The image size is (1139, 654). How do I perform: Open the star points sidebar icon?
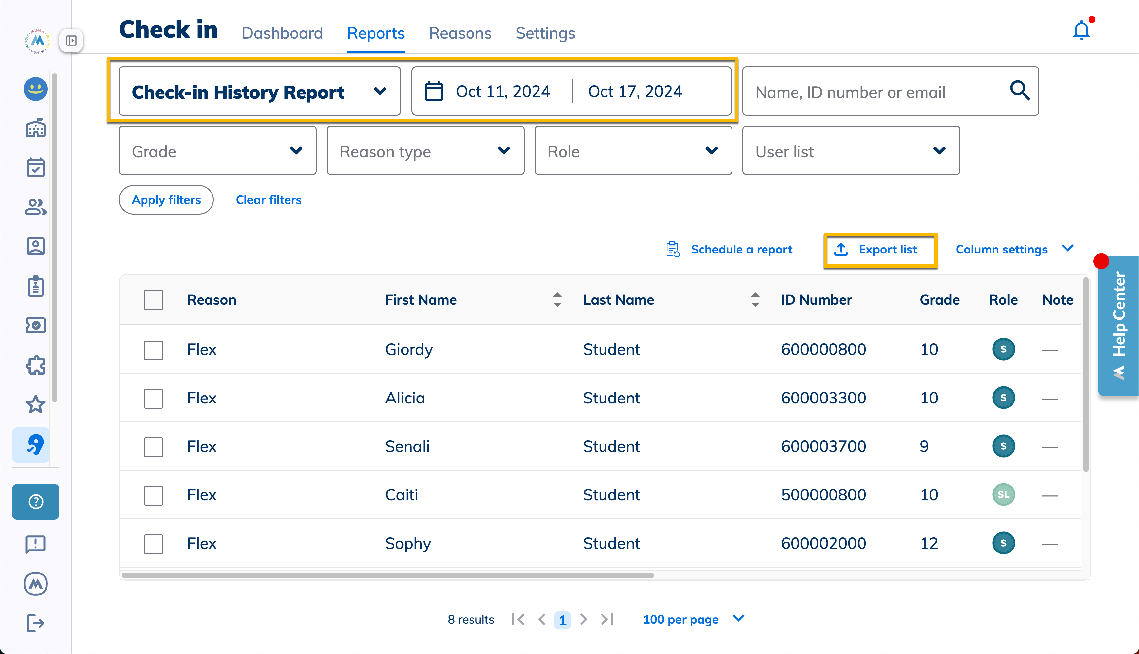(36, 405)
